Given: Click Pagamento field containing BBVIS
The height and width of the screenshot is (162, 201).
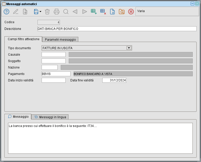Looking at the screenshot, I should 56,74.
